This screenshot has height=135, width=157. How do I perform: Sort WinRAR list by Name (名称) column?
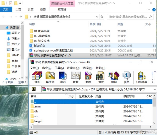click(x=43, y=96)
